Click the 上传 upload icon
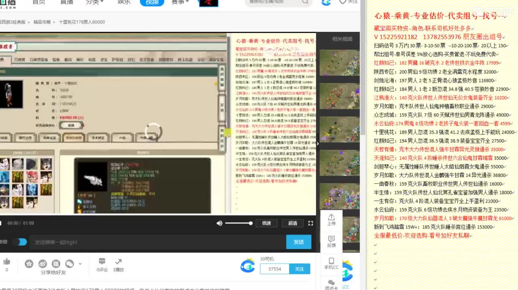The height and width of the screenshot is (290, 518). click(x=331, y=220)
